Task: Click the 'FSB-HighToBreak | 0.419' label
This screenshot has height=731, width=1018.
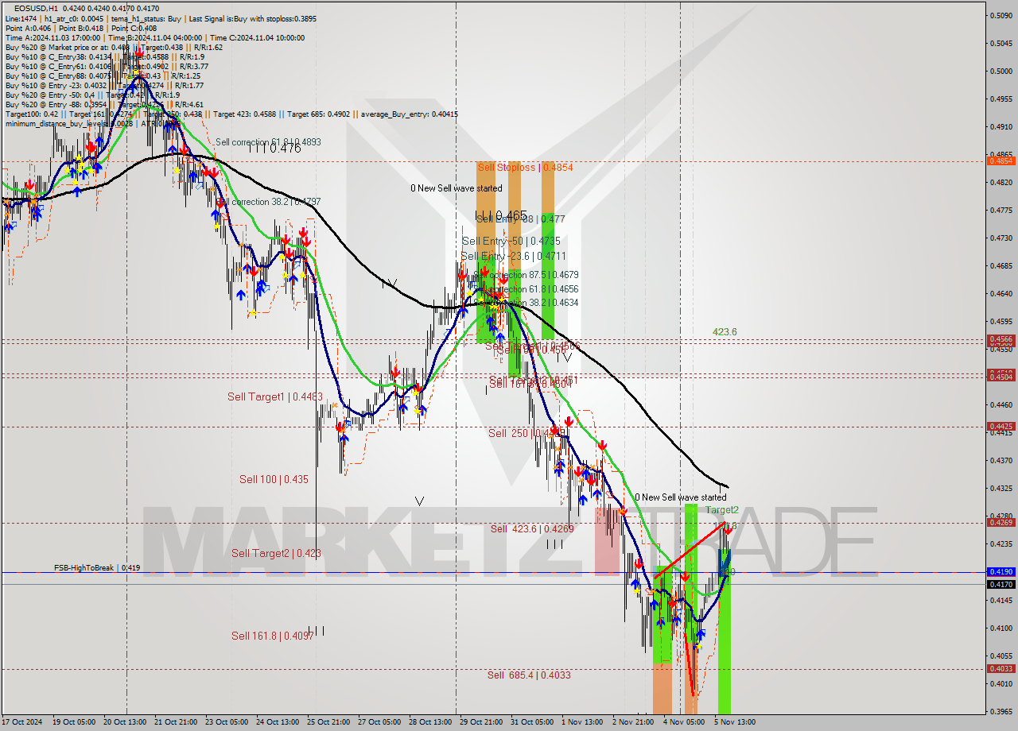Action: tap(97, 568)
